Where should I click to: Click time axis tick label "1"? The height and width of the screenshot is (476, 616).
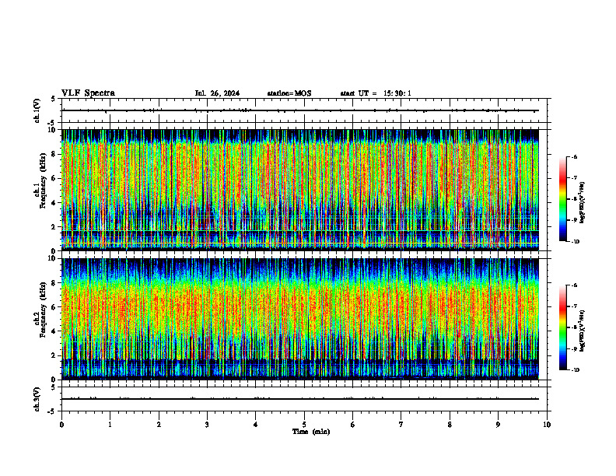click(110, 425)
